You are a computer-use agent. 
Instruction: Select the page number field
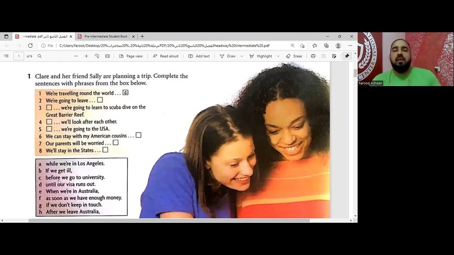[19, 56]
